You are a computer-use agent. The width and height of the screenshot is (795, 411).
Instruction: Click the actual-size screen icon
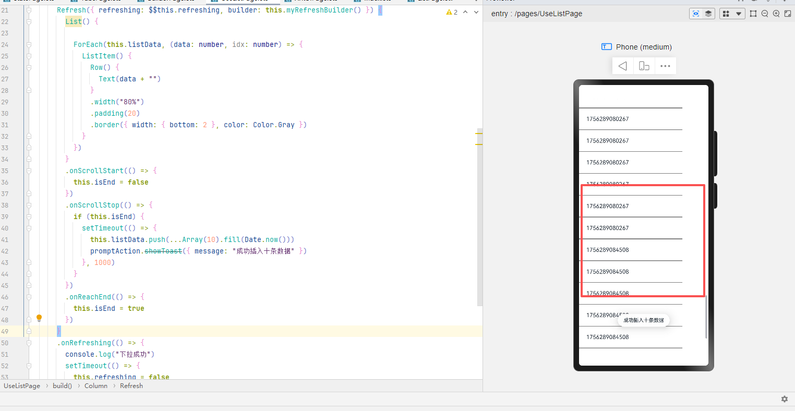[x=788, y=14]
